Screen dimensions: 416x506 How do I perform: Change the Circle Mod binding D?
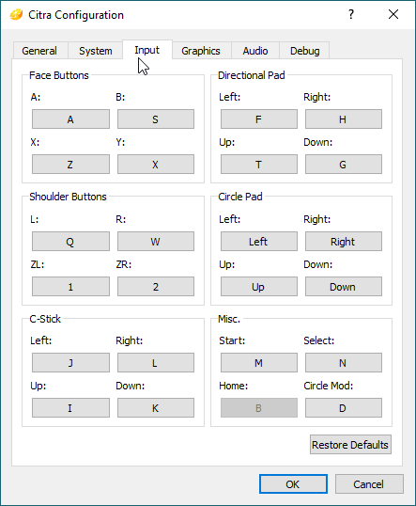pos(344,407)
